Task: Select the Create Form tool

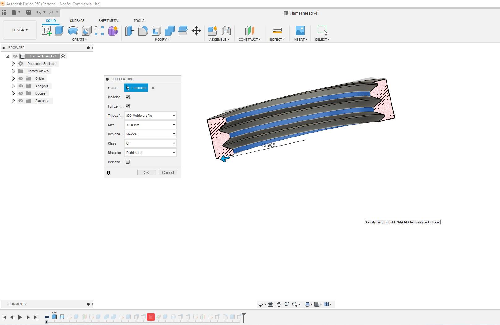Action: [x=113, y=31]
